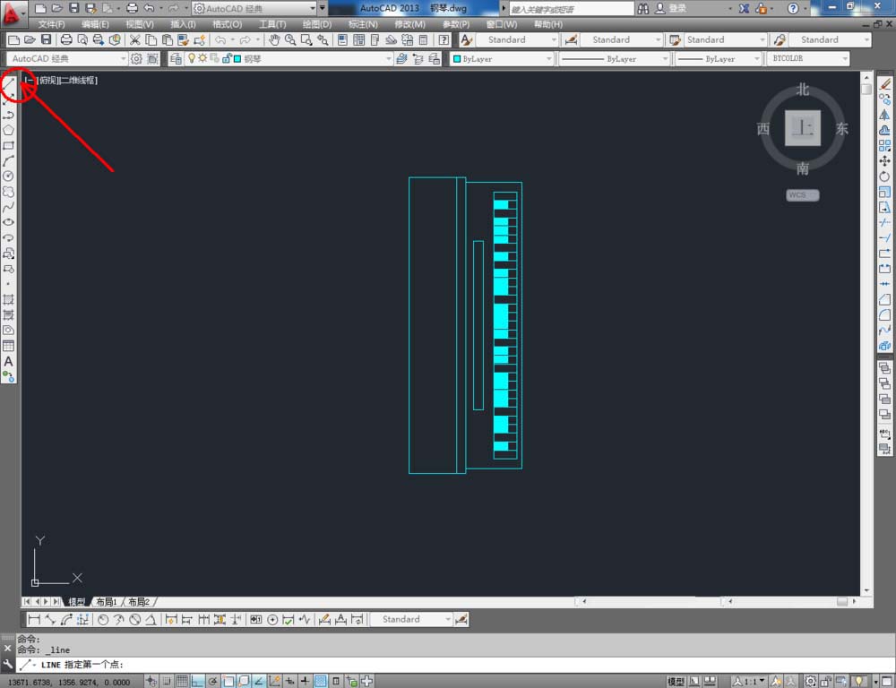
Task: Select the Hatch tool
Action: 9,299
